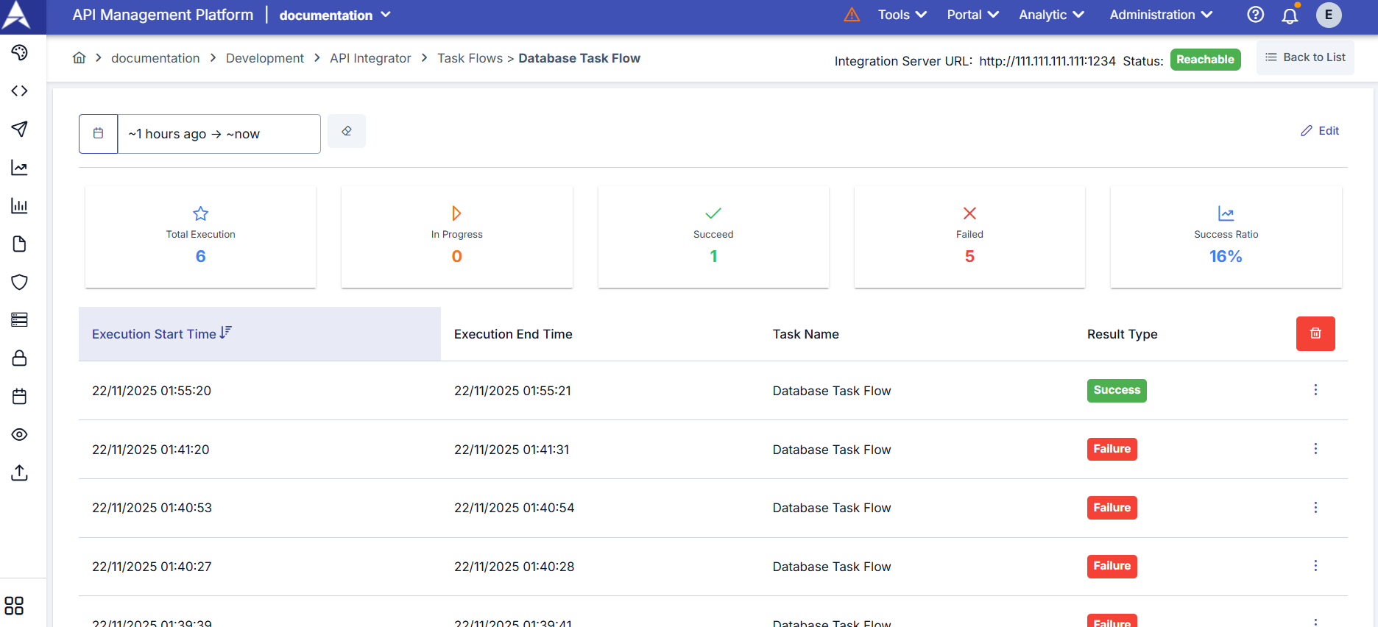Click end time 22/11/2025 01:41:31

pos(512,450)
